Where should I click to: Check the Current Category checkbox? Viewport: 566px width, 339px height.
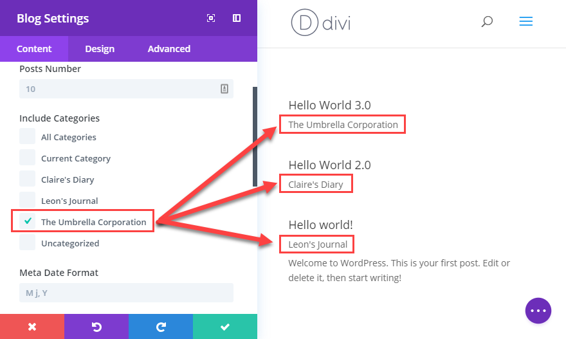(28, 158)
